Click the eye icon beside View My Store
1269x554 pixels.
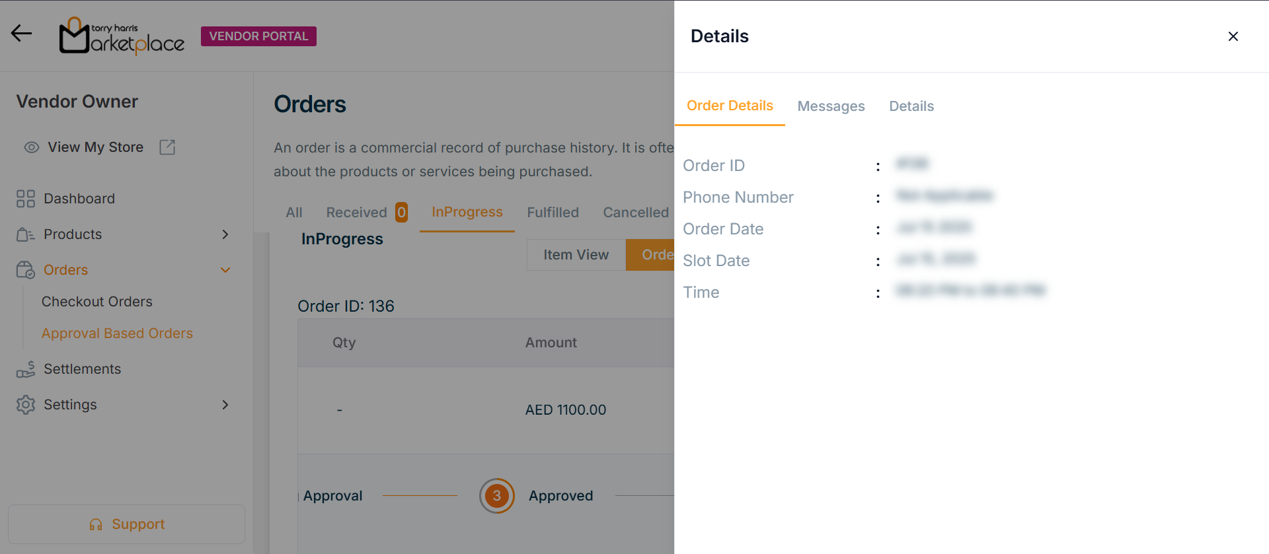coord(31,147)
